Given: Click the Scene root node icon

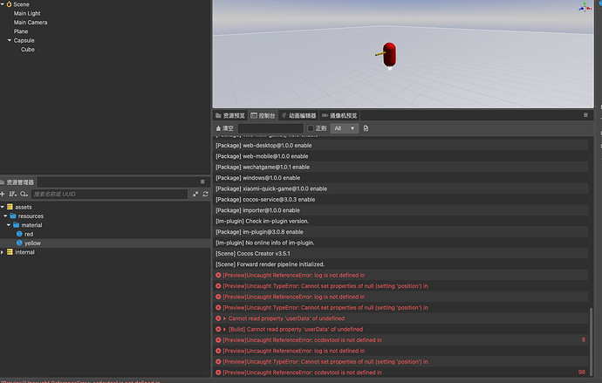Looking at the screenshot, I should click(x=9, y=4).
